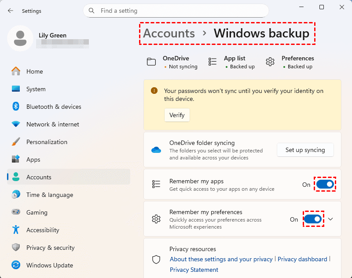This screenshot has height=278, width=352.
Task: Click the Gaming controller icon
Action: pos(16,212)
